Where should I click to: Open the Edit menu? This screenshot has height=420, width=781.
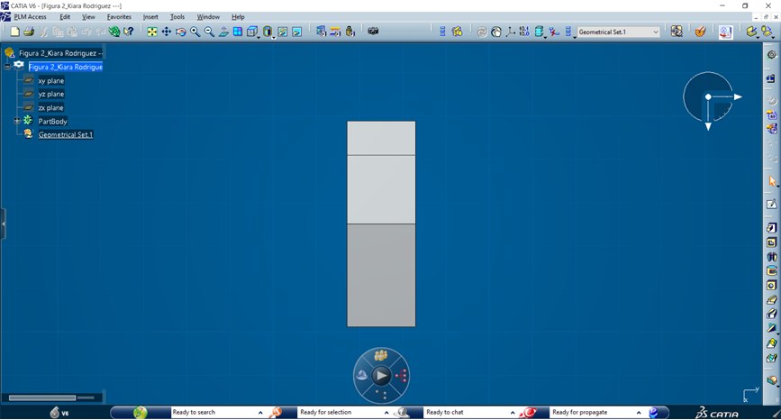pos(65,17)
